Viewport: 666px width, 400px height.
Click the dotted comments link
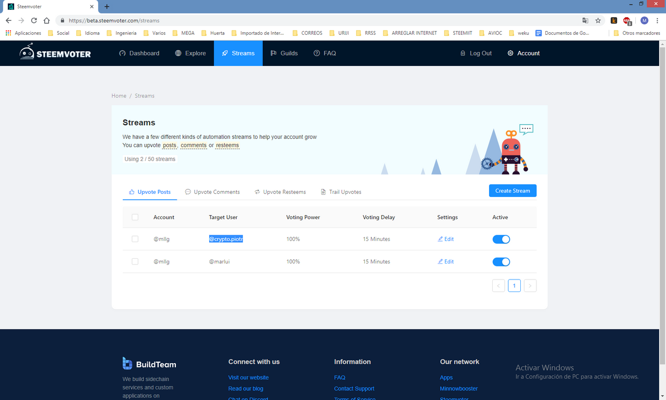[x=194, y=145]
